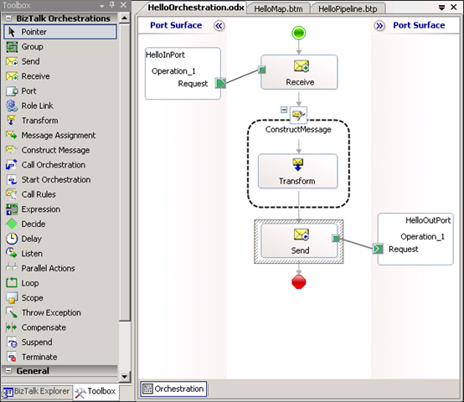This screenshot has width=464, height=402.
Task: Switch to the HelloMap.btm tab
Action: pyautogui.click(x=278, y=9)
